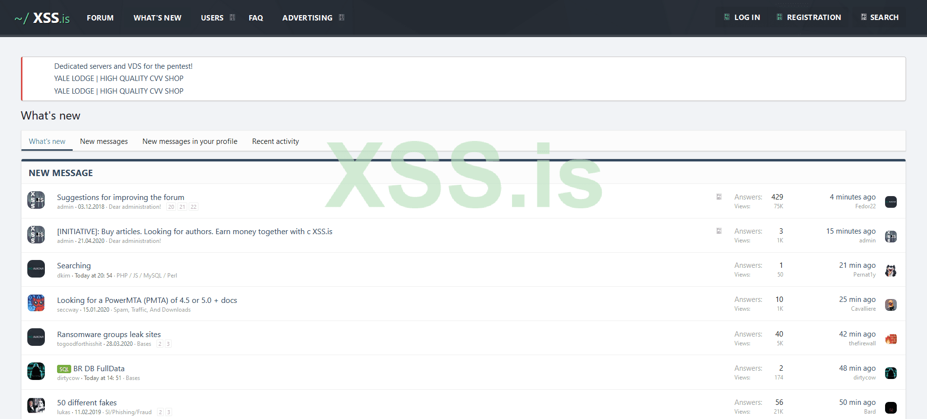Open "PHP / JS / MySQL / Perl" forum link
Screen dimensions: 927x419
147,276
